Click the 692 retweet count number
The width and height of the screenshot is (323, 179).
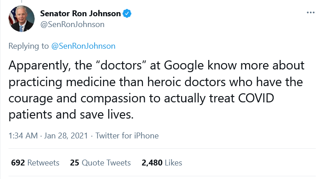pos(18,163)
